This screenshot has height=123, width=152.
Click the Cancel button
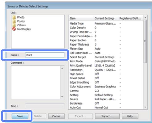click(x=57, y=116)
